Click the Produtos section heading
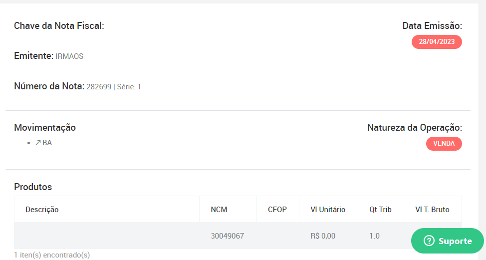Screen dimensions: 486x260 33,187
